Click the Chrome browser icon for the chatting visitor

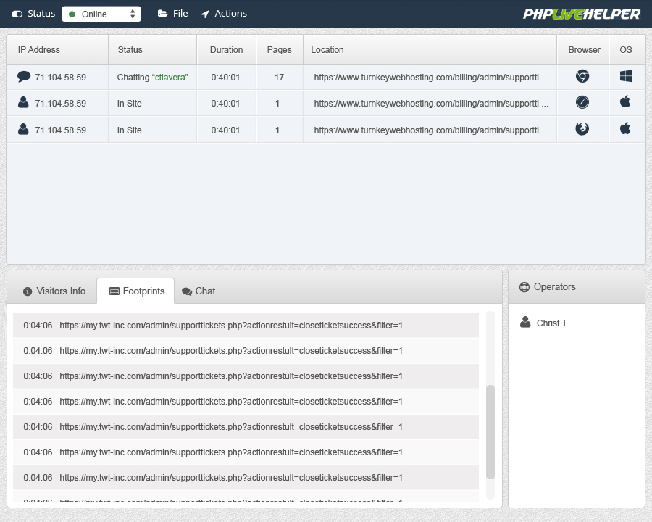(x=582, y=76)
